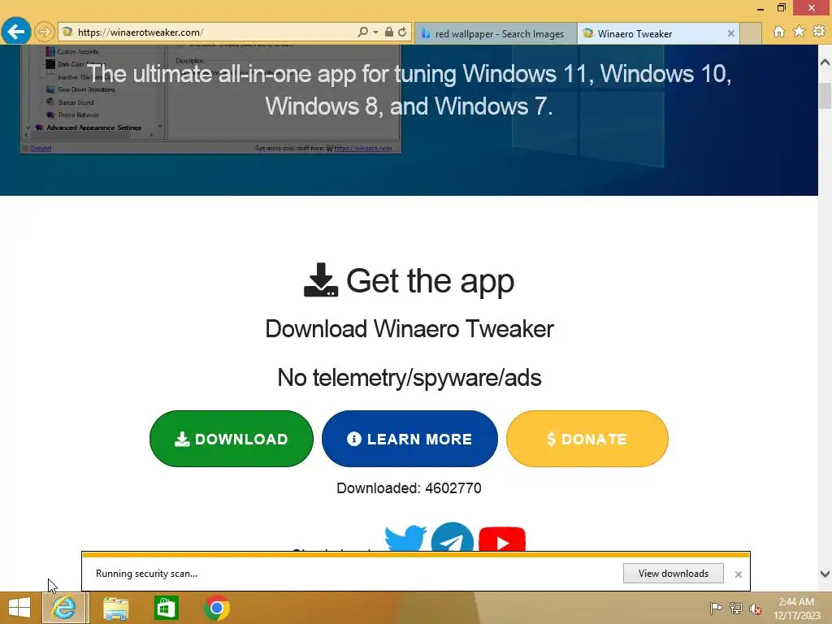Go back with the browser Back arrow

[16, 32]
